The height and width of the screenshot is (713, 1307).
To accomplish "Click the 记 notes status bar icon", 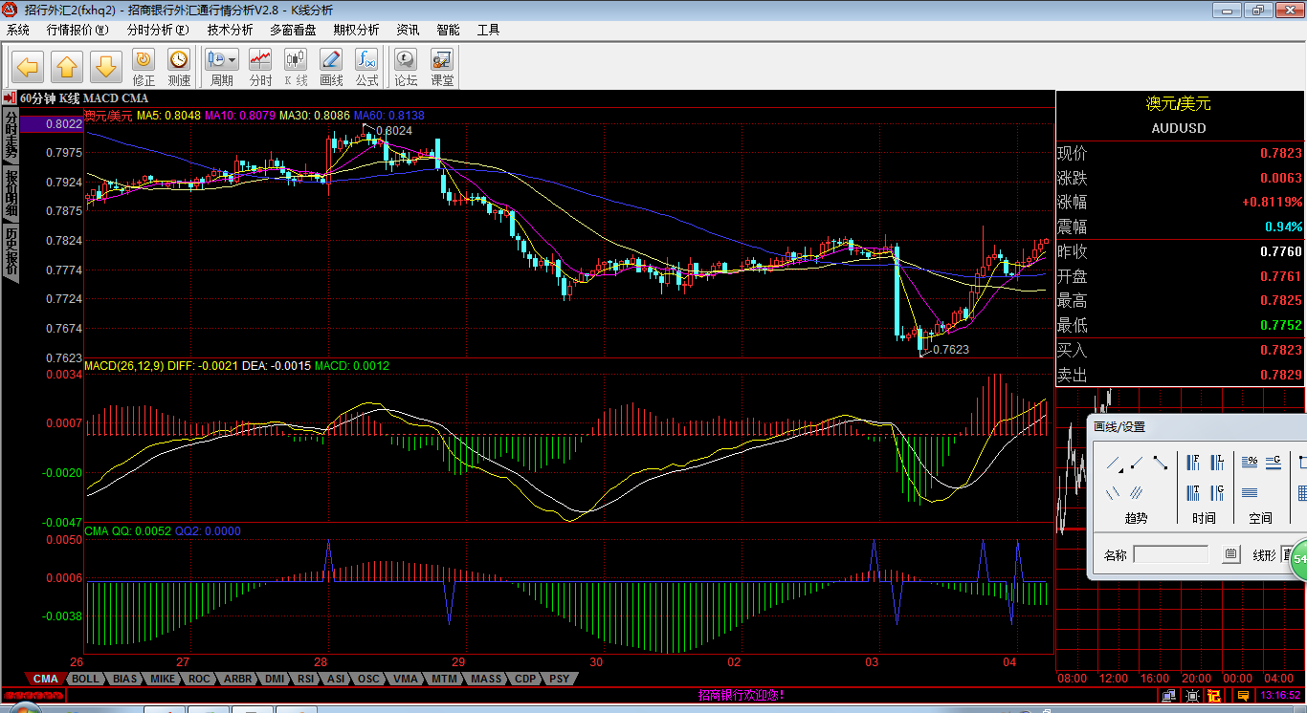I will pos(1214,695).
